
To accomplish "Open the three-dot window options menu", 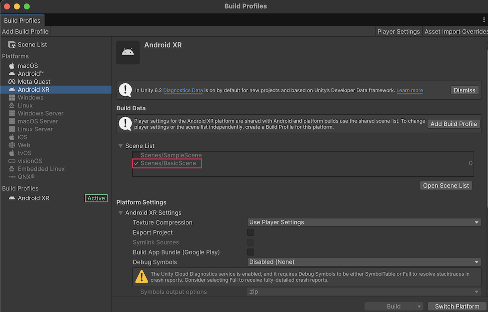I will [x=484, y=20].
